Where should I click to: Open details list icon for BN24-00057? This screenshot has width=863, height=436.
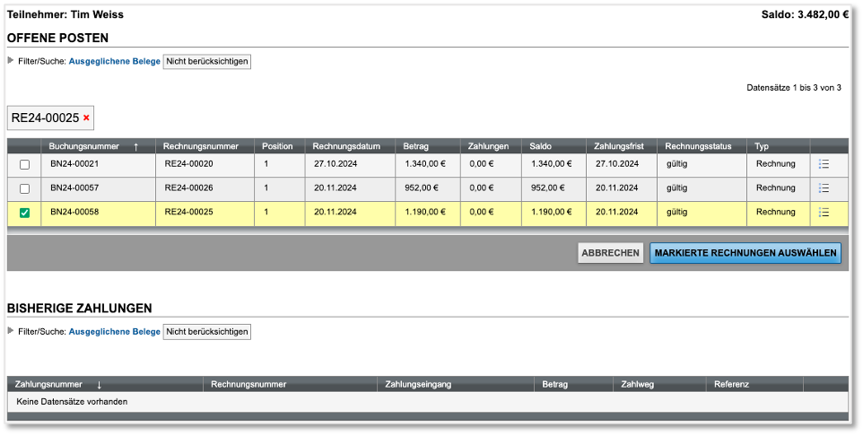pos(824,188)
